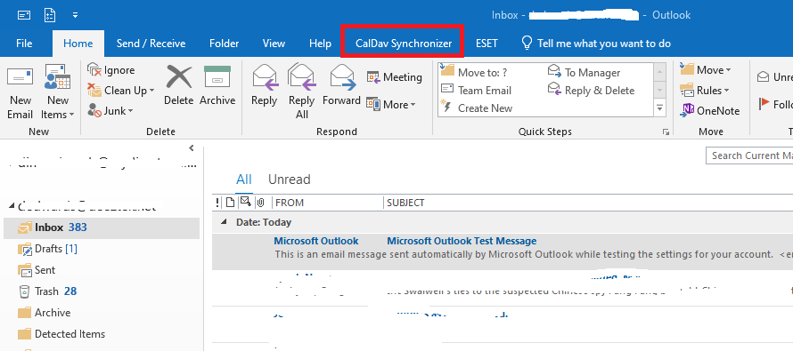
Task: Open the ESET tab
Action: tap(486, 44)
